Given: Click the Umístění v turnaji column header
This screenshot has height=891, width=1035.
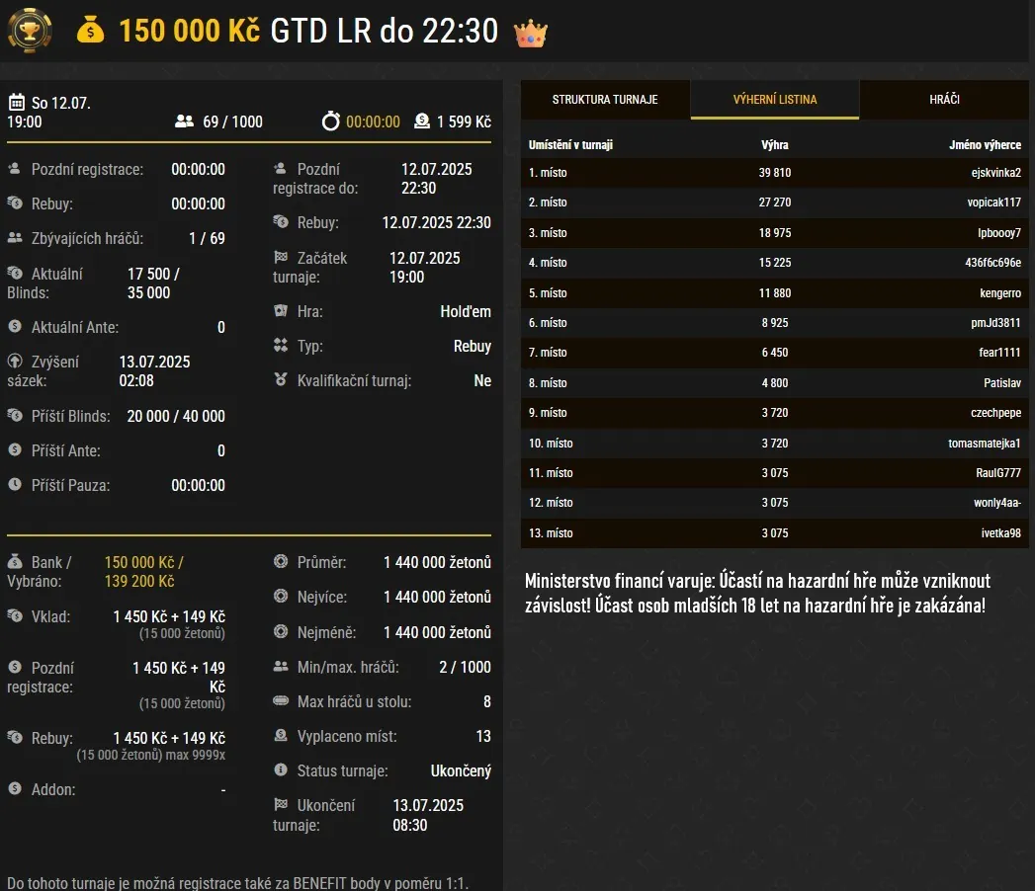Looking at the screenshot, I should [x=570, y=144].
